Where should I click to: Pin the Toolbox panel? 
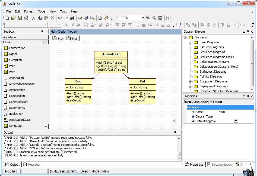coord(42,32)
